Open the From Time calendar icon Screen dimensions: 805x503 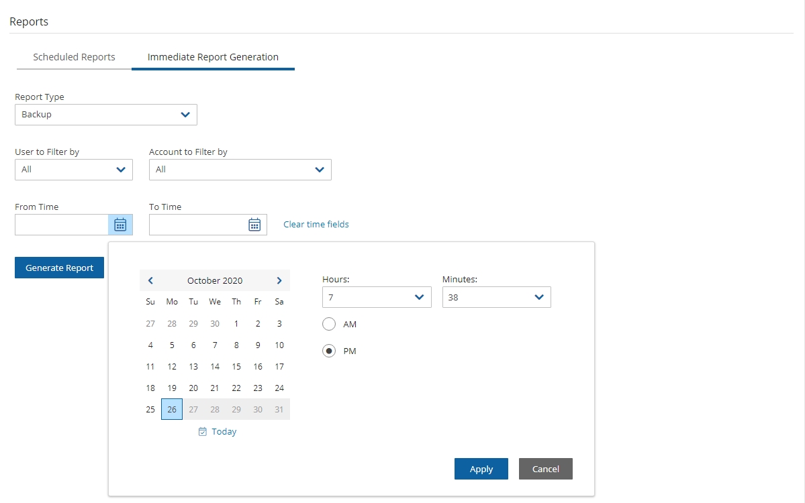click(120, 225)
